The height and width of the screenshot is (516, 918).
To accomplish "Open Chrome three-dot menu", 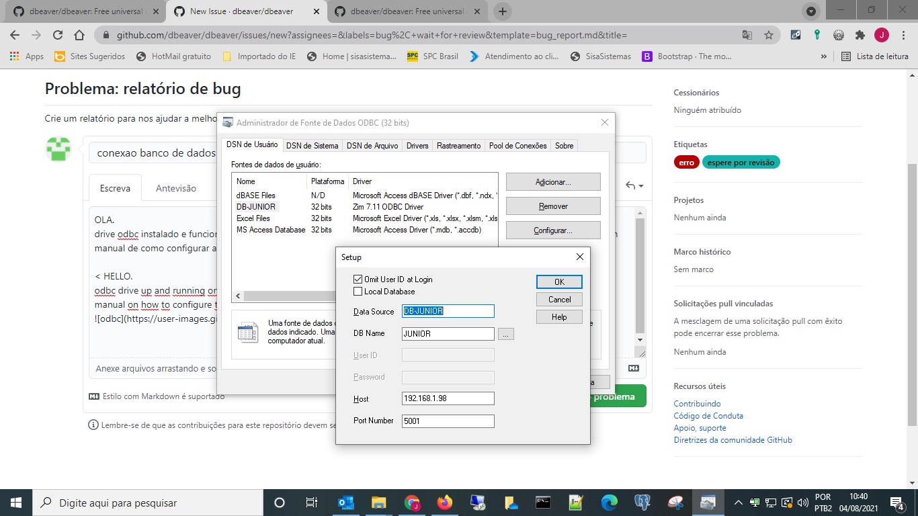I will click(903, 35).
